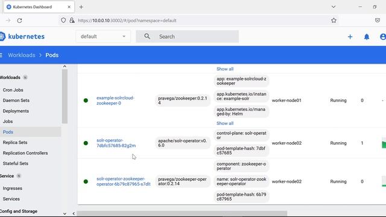This screenshot has width=386, height=217.
Task: Click the padlock site info icon
Action: click(x=72, y=20)
